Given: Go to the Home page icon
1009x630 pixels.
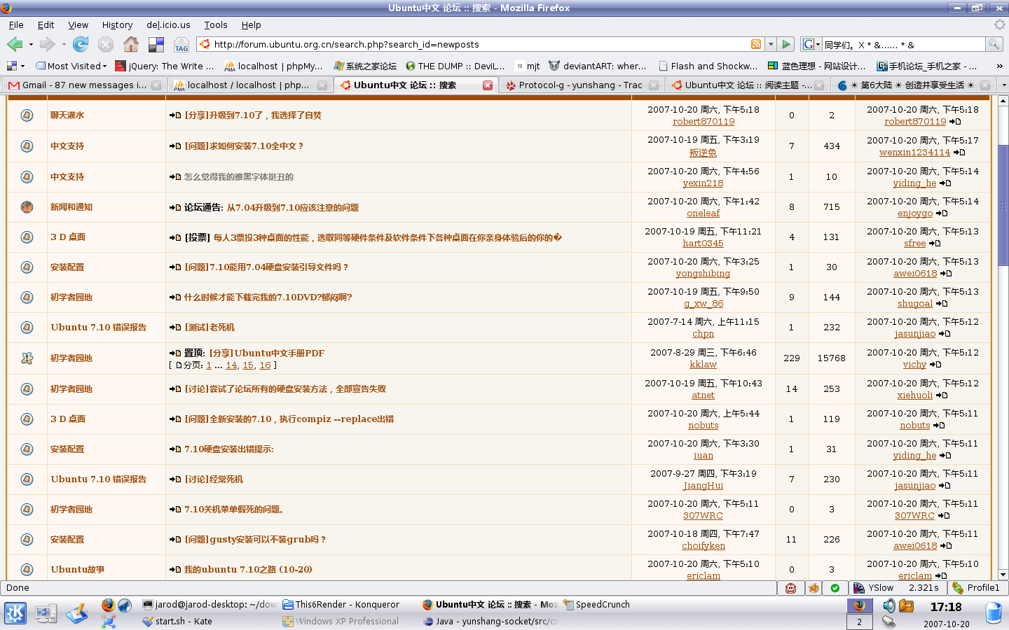Looking at the screenshot, I should click(131, 45).
